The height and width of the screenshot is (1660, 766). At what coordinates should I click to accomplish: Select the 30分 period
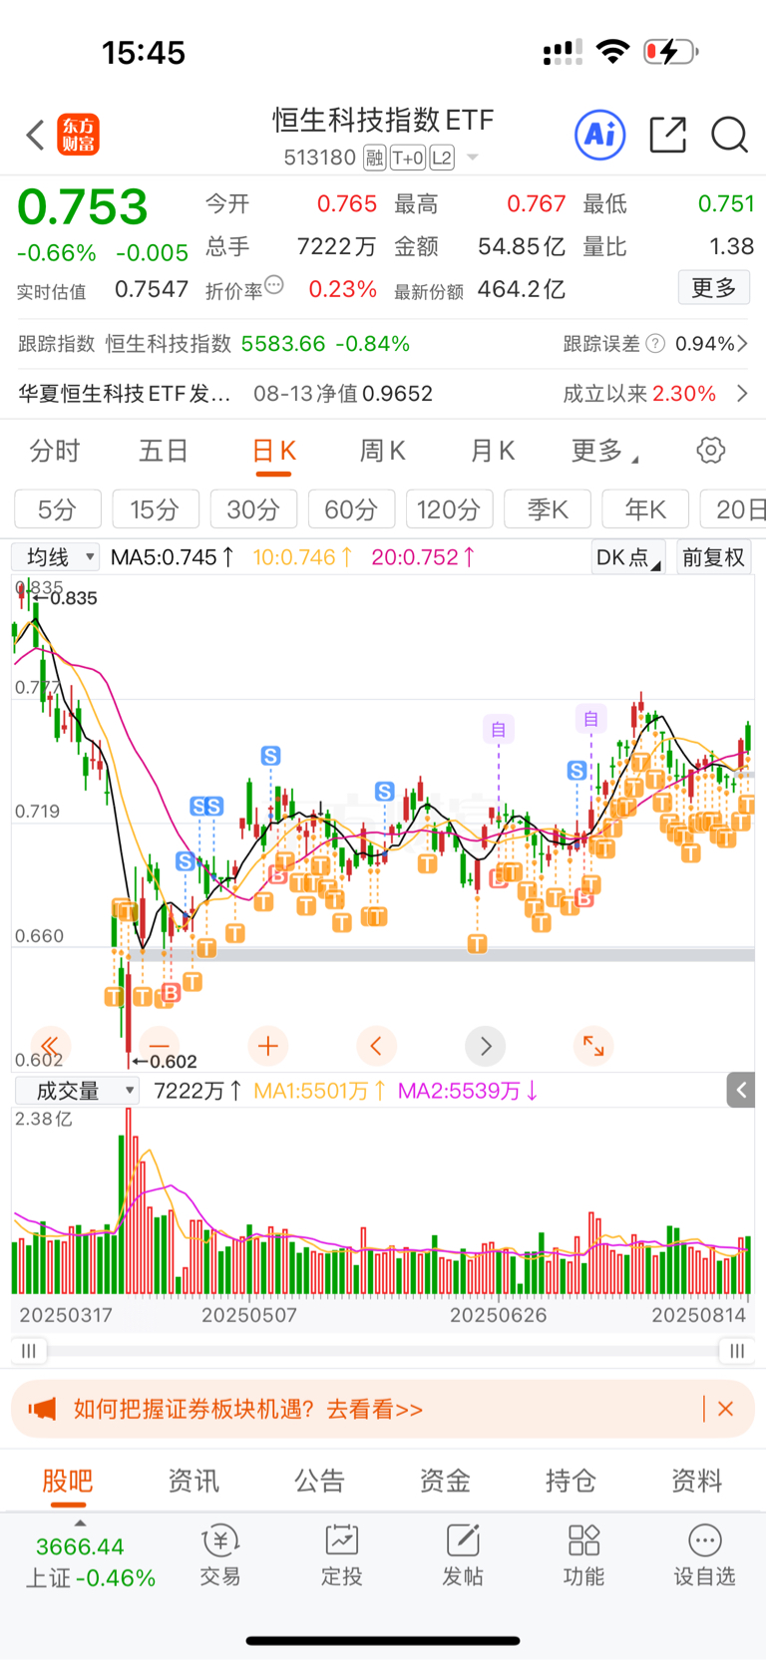coord(253,509)
